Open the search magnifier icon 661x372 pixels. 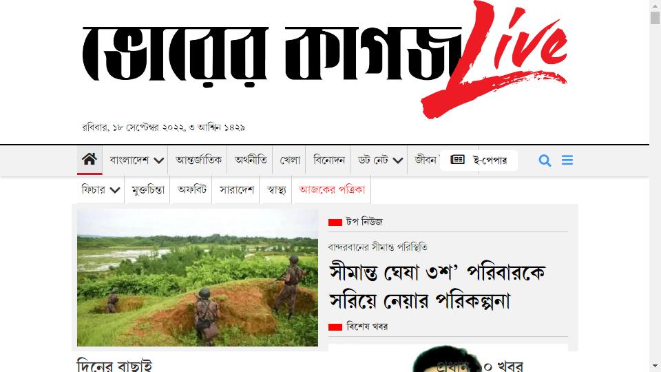[545, 161]
